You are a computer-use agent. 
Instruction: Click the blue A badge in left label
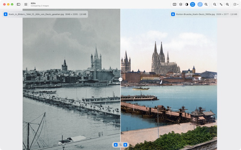(x=5, y=14)
